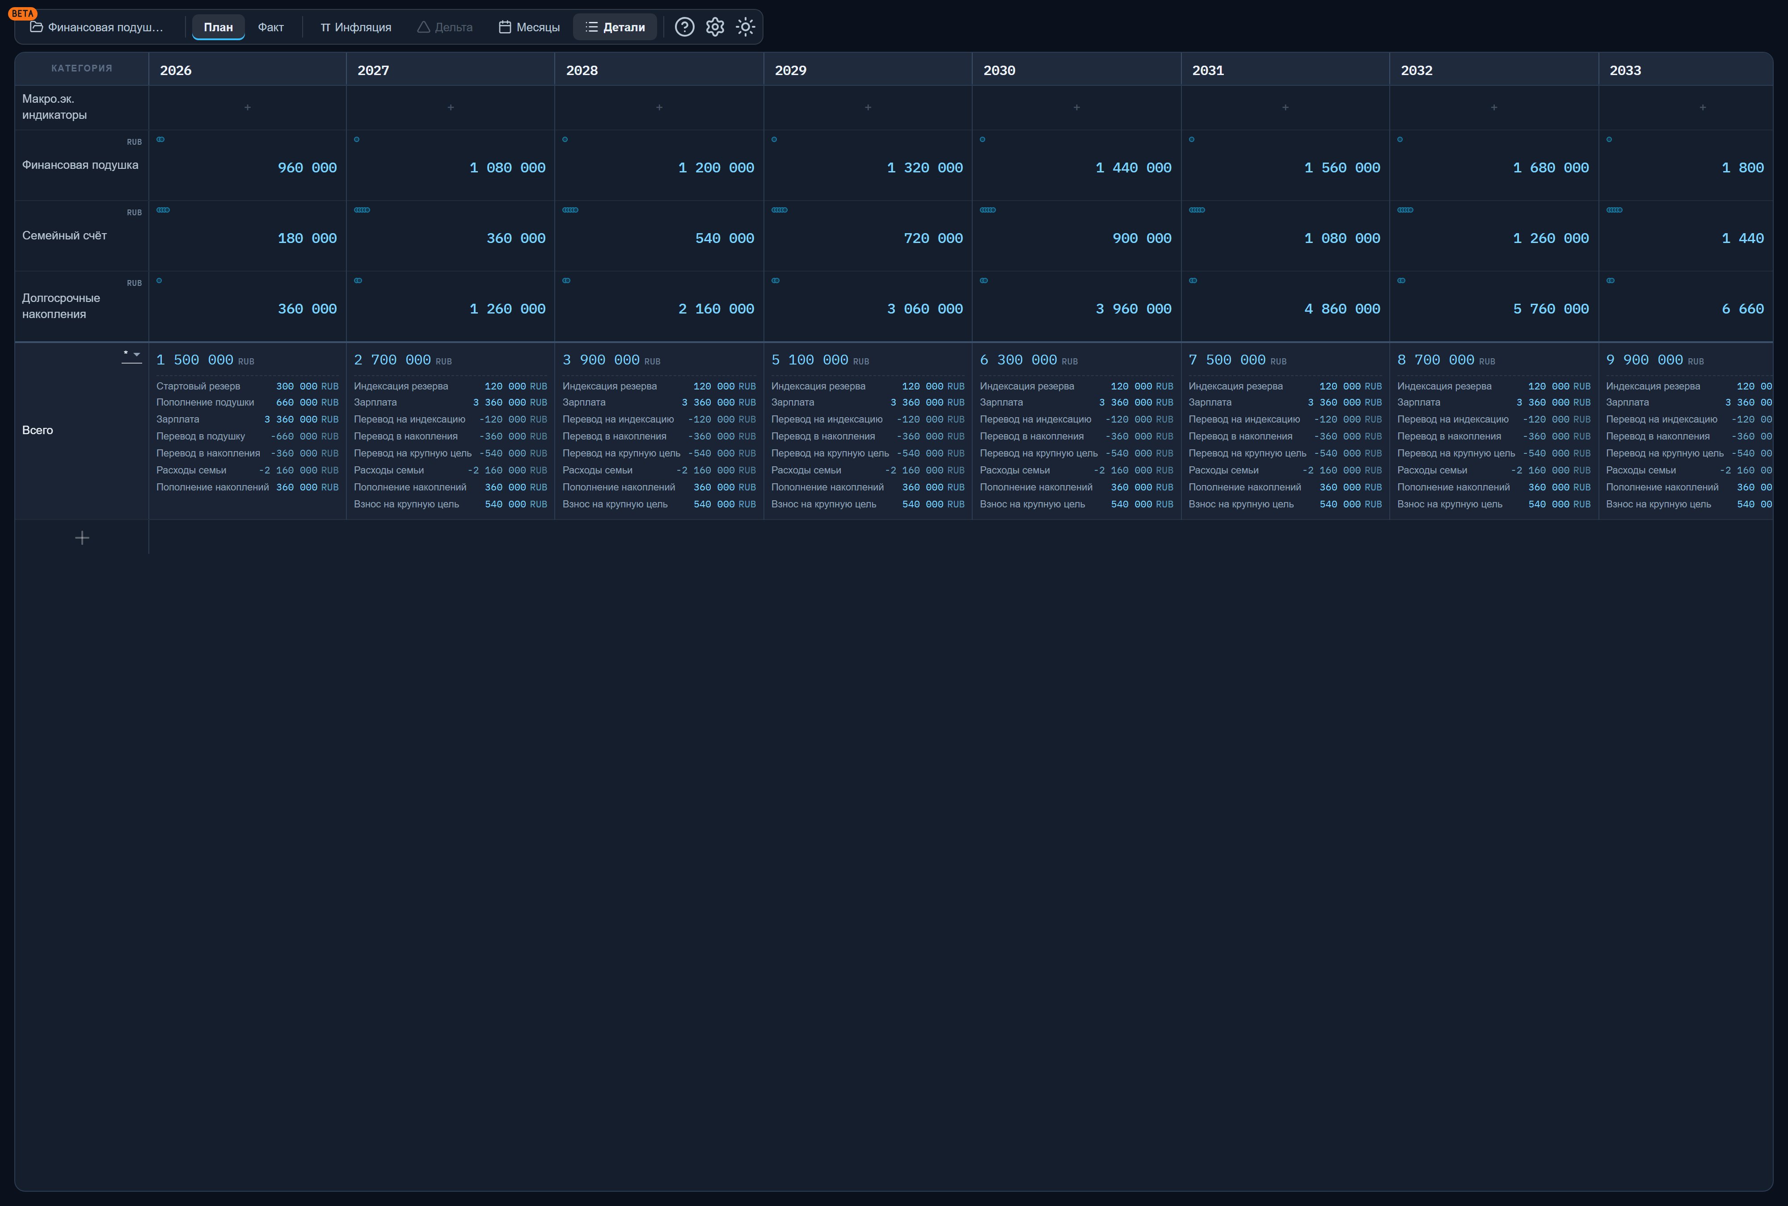Toggle the Месяцы view

pyautogui.click(x=529, y=27)
